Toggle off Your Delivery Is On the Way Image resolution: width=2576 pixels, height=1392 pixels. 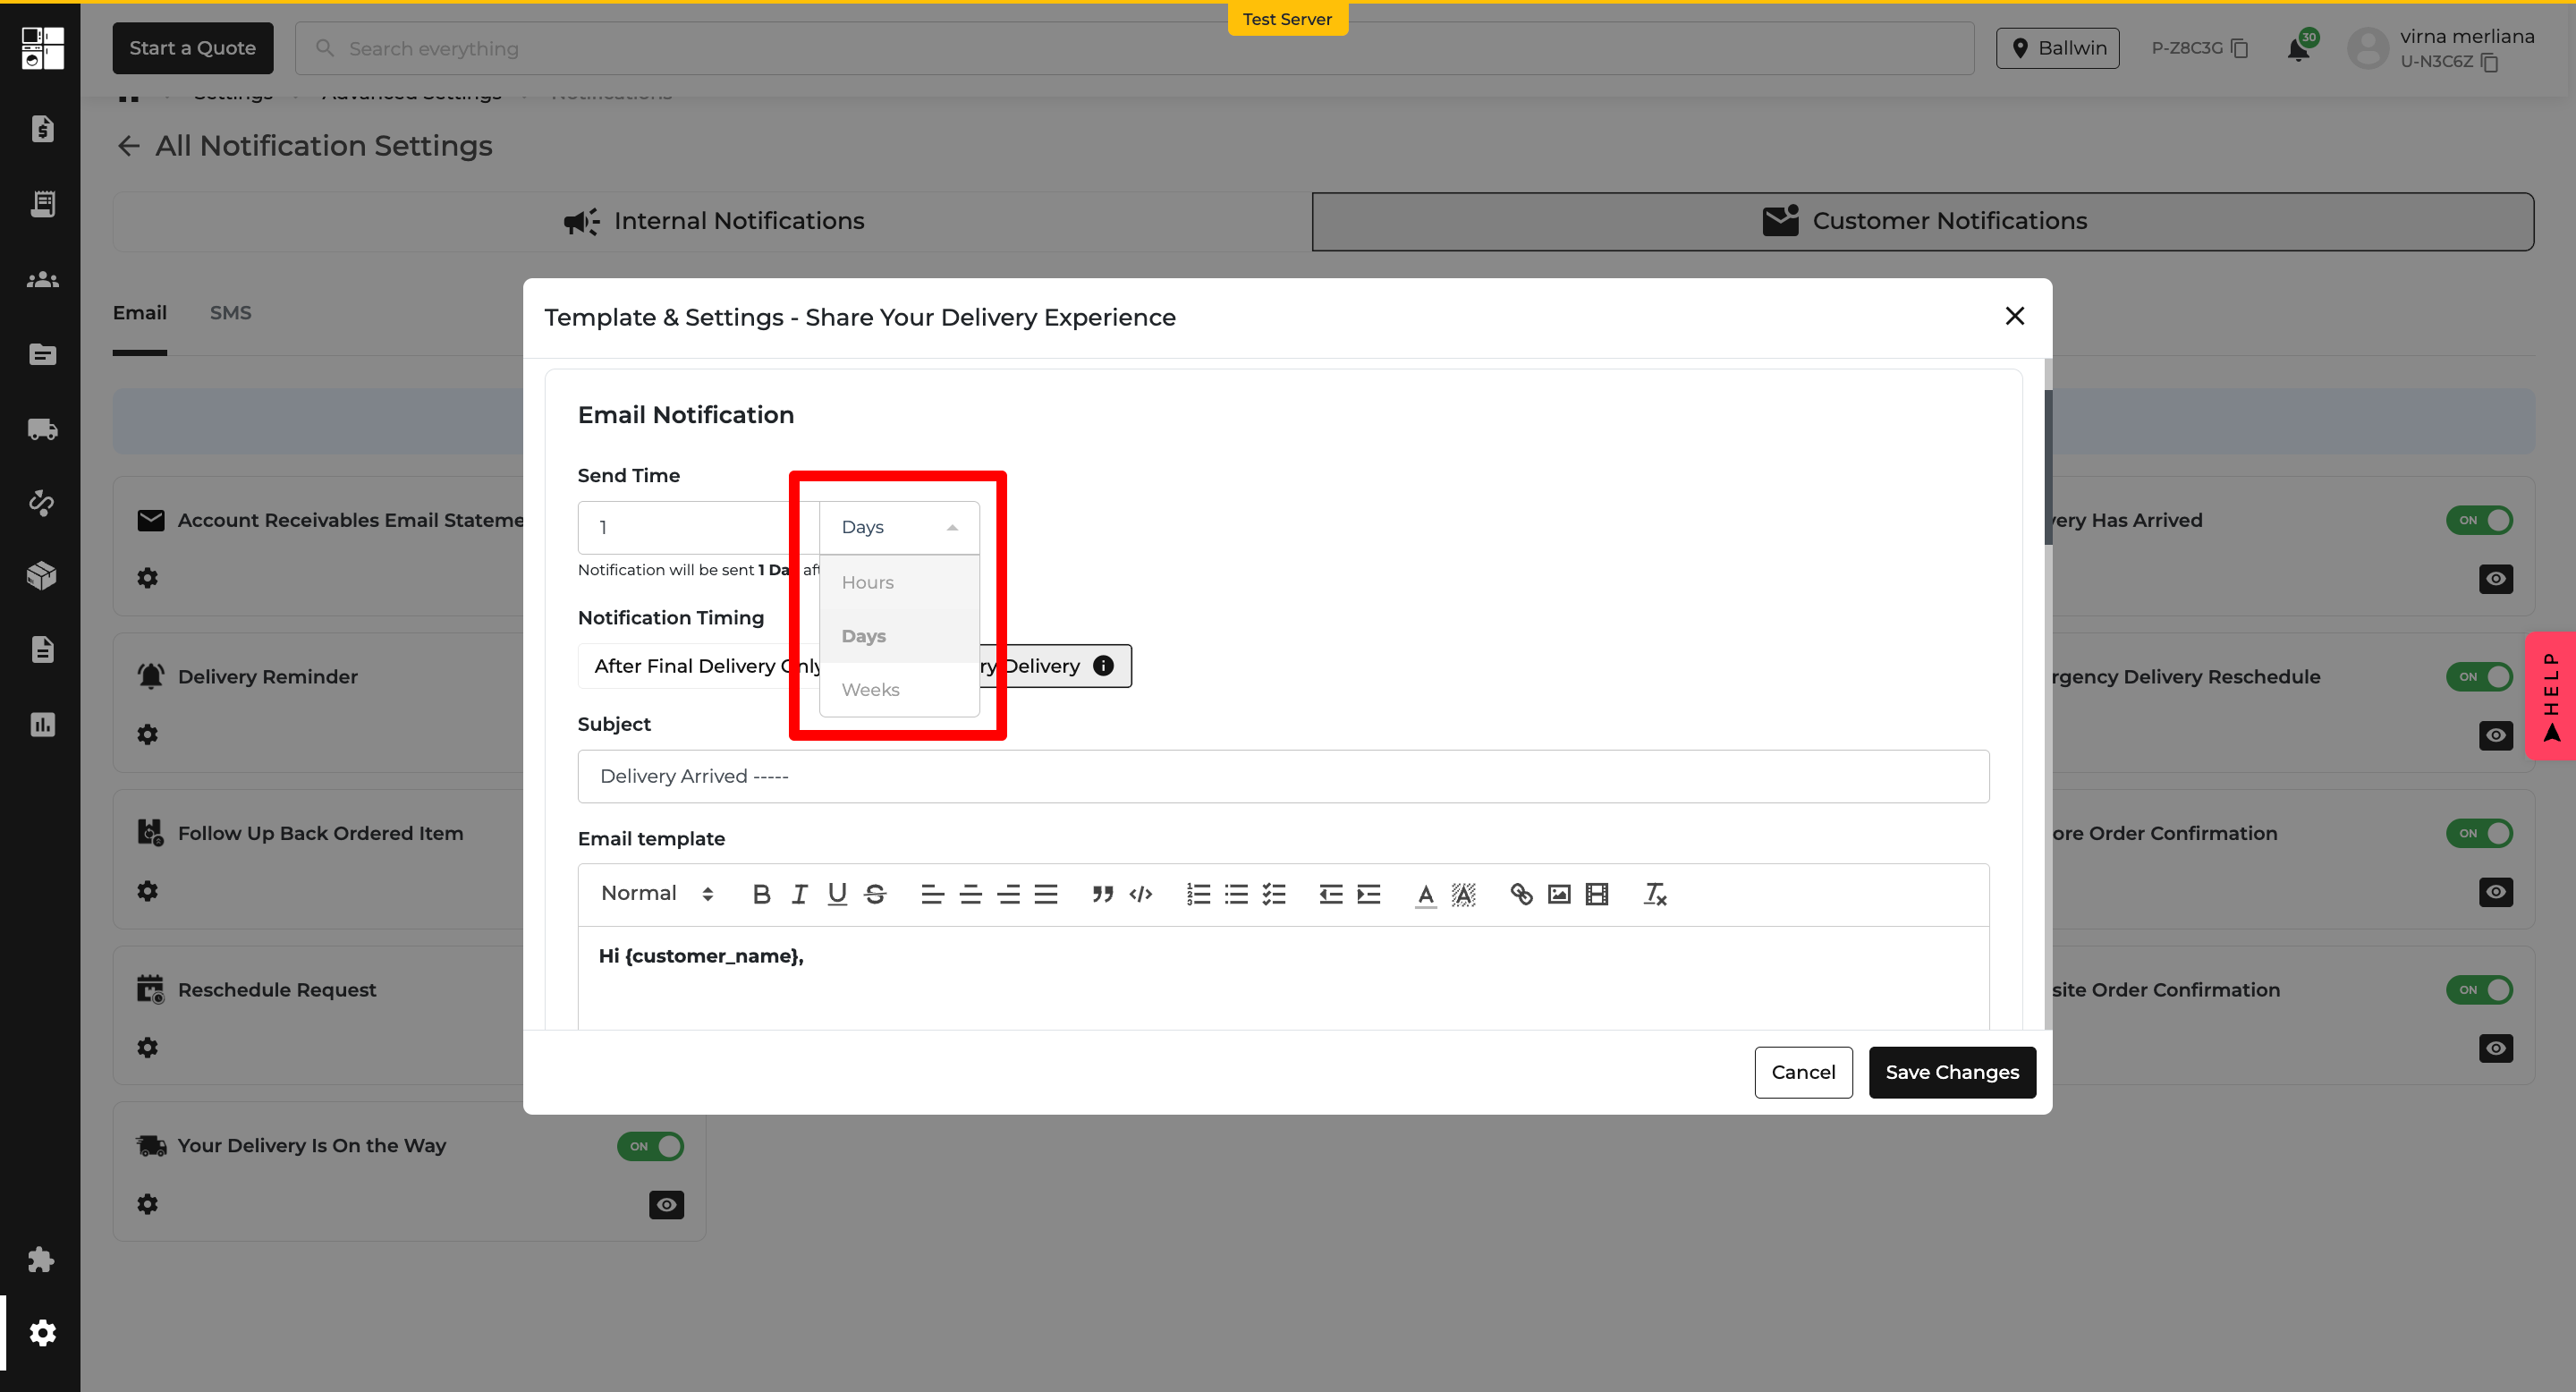[x=650, y=1146]
